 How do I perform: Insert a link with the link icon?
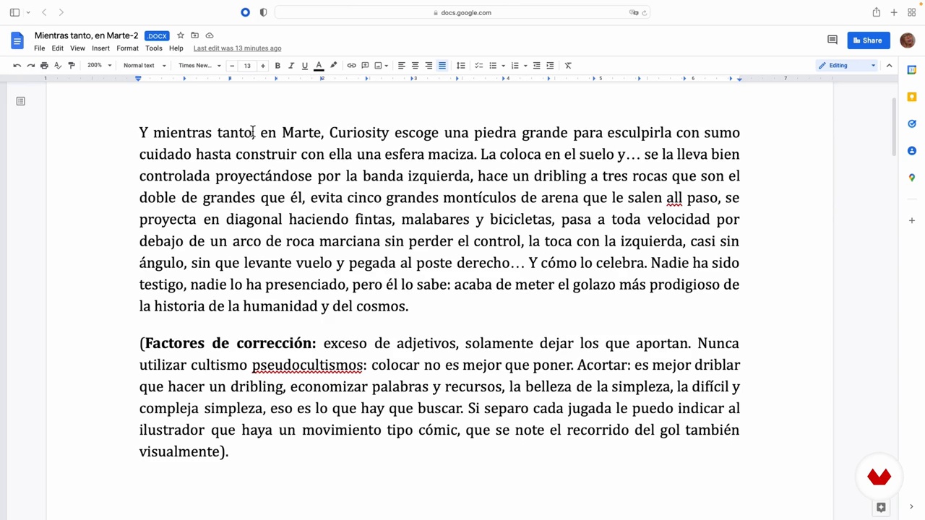(x=351, y=66)
